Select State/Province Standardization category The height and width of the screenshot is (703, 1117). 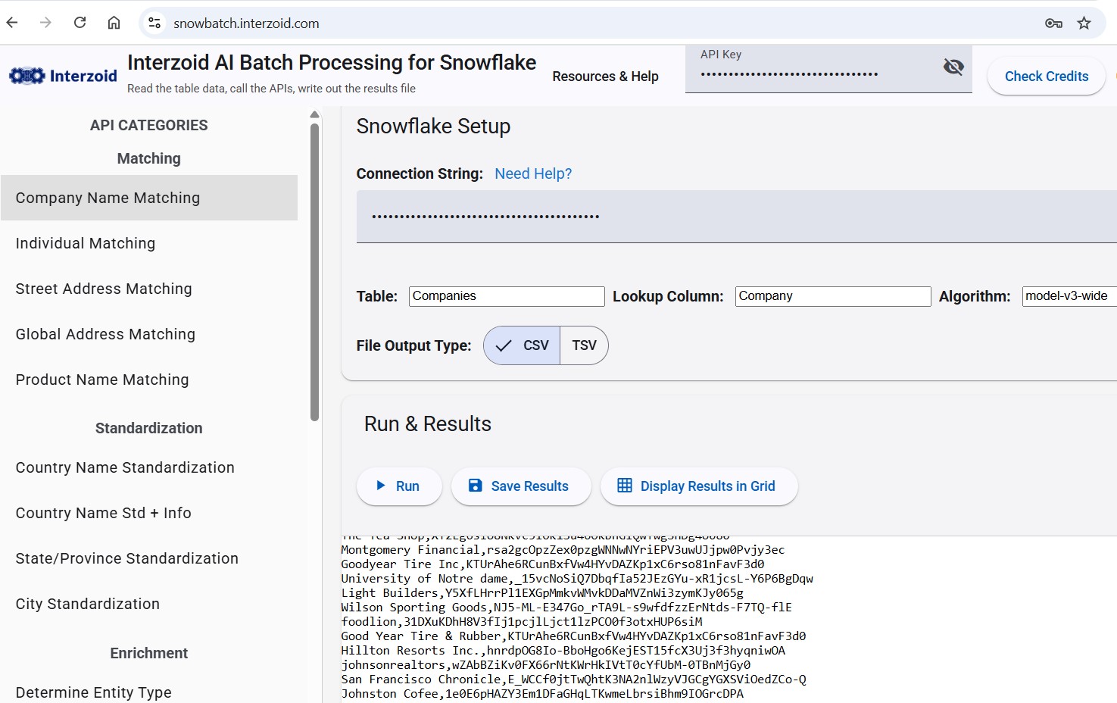149,558
